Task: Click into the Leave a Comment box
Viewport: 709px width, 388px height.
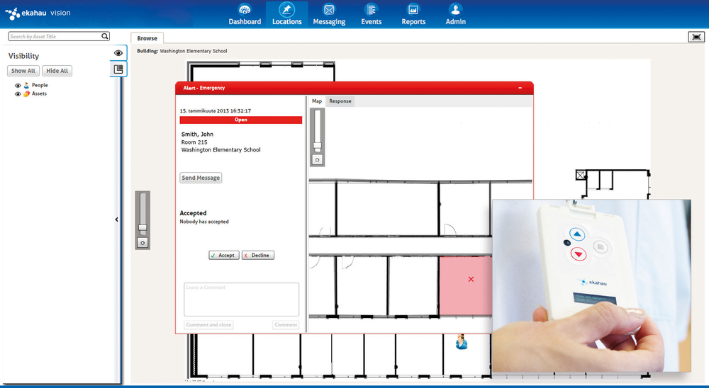Action: click(x=241, y=299)
